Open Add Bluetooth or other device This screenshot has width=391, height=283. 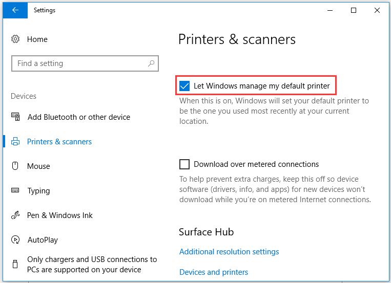pyautogui.click(x=78, y=117)
